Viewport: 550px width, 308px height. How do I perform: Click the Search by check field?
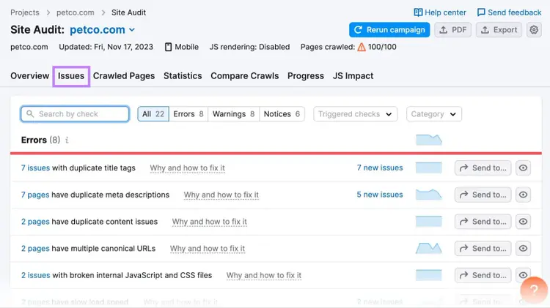tap(75, 114)
